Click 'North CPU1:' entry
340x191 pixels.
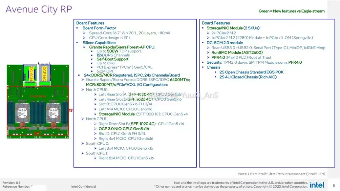[96, 119]
